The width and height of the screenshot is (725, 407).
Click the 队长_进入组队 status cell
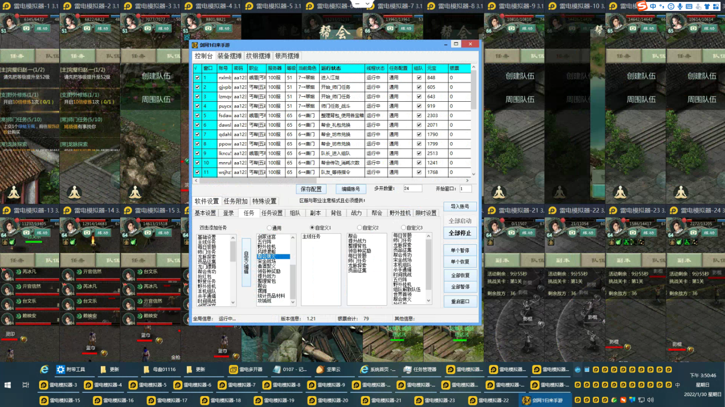[342, 154]
